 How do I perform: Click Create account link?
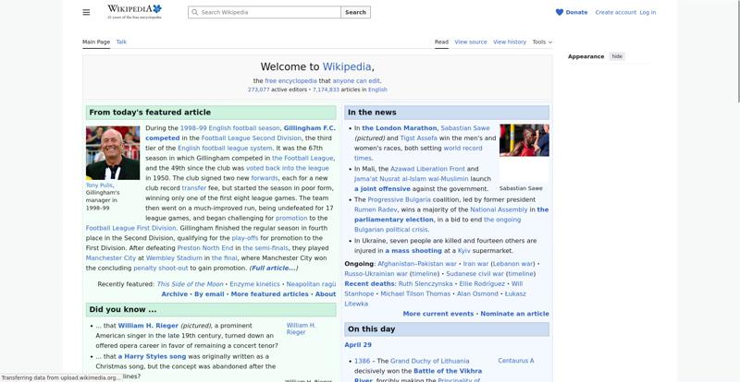pos(615,13)
